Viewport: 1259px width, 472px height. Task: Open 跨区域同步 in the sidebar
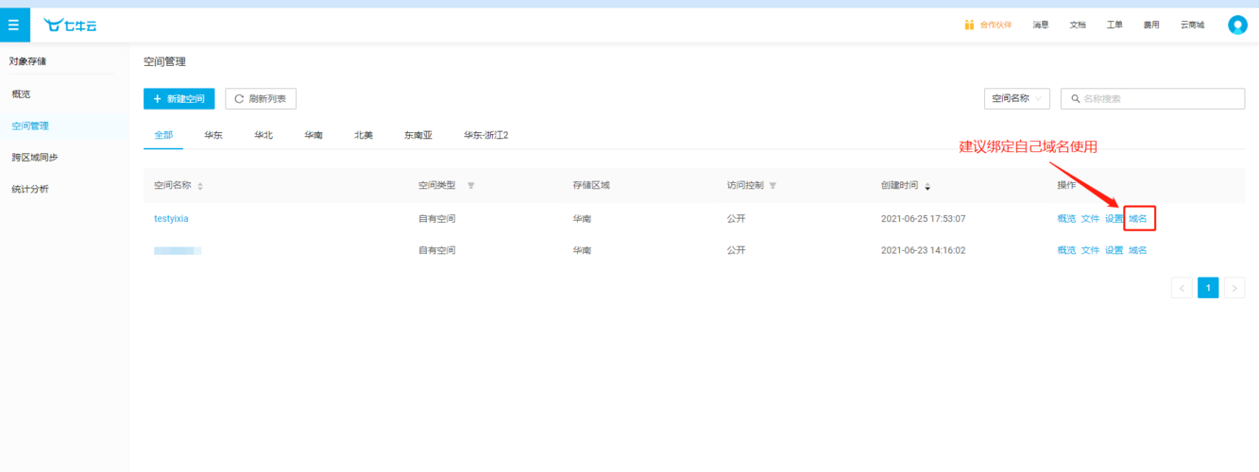point(34,157)
